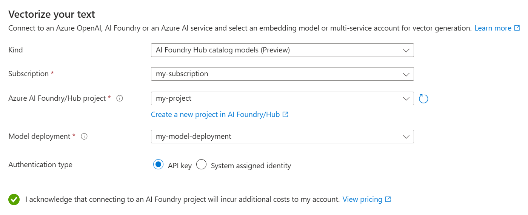Click info icon beside Model deployment label
Screen dimensions: 528x215
click(84, 137)
